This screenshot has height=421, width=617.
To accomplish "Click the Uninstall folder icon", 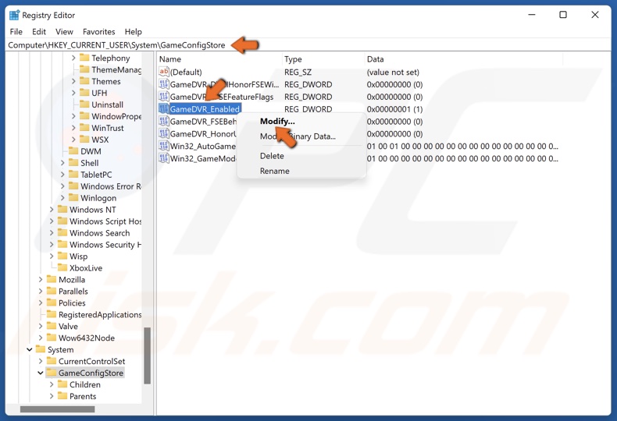I will (x=84, y=104).
